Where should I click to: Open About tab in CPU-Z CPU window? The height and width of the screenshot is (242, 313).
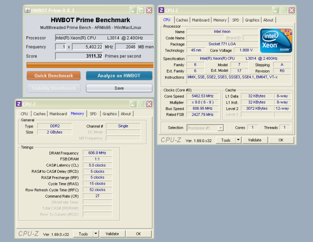click(x=268, y=20)
